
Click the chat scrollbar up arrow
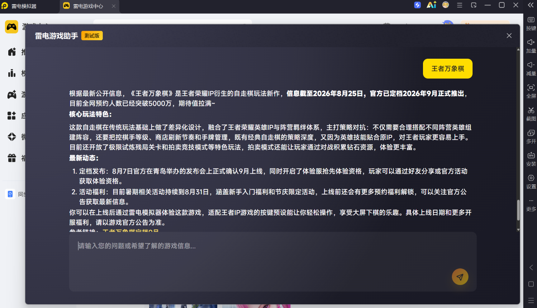pyautogui.click(x=518, y=50)
